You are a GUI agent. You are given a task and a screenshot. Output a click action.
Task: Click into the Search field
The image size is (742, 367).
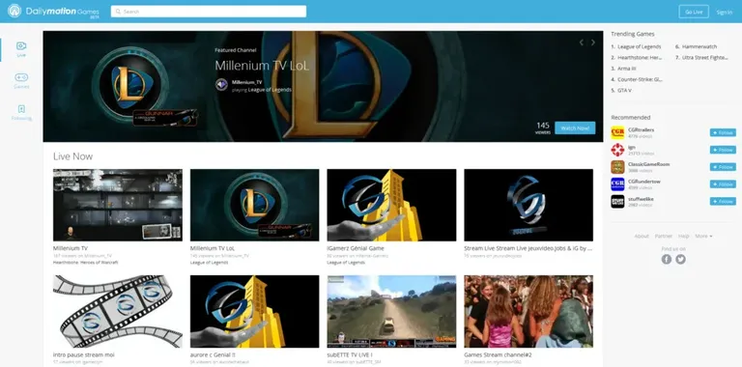click(x=209, y=12)
